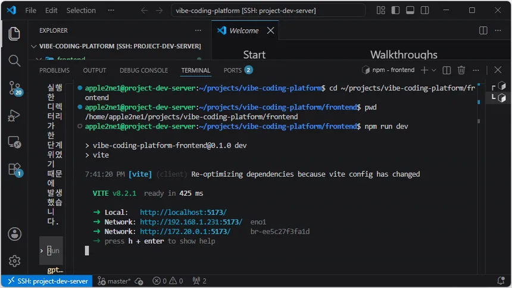
Task: Open notifications bell in status bar
Action: coord(501,280)
